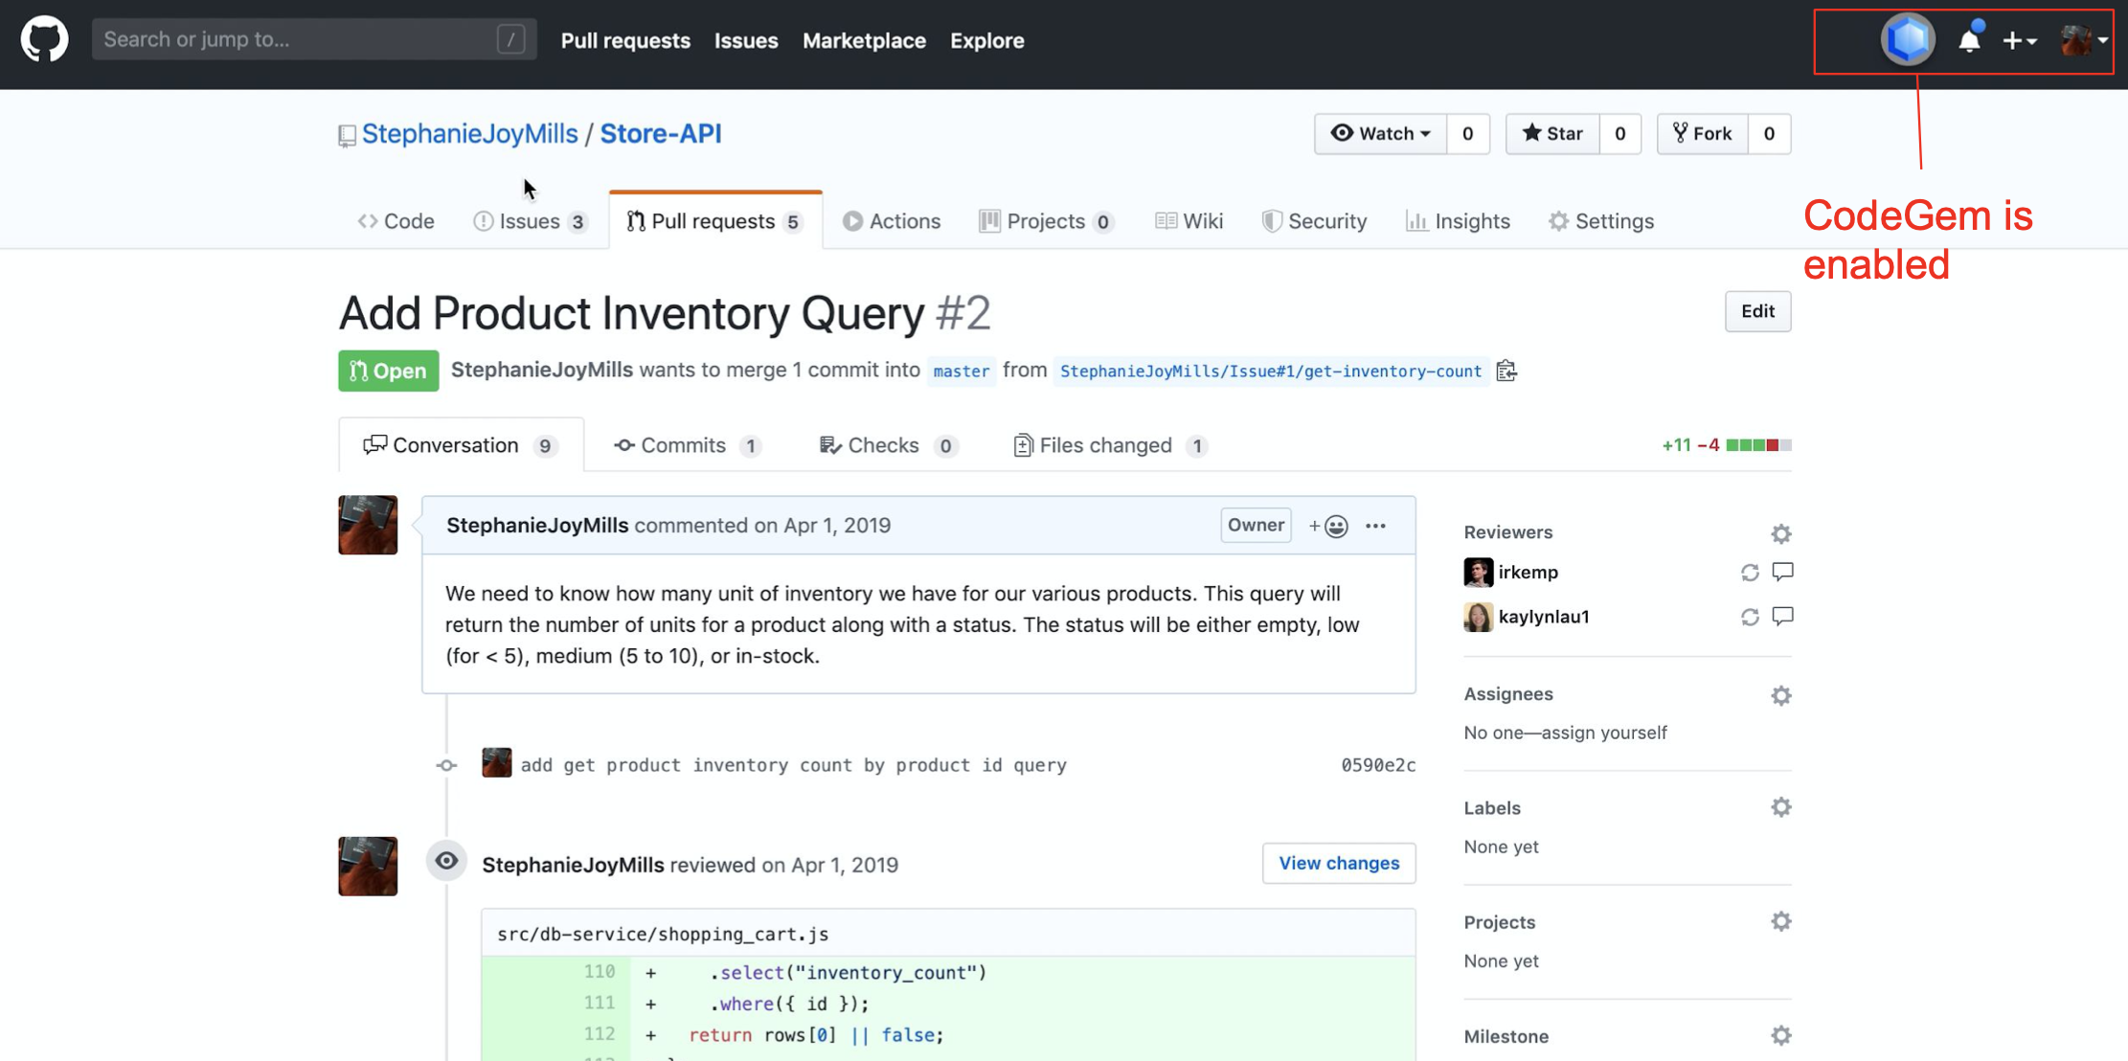Click the Edit title button
The image size is (2128, 1061).
click(1756, 311)
